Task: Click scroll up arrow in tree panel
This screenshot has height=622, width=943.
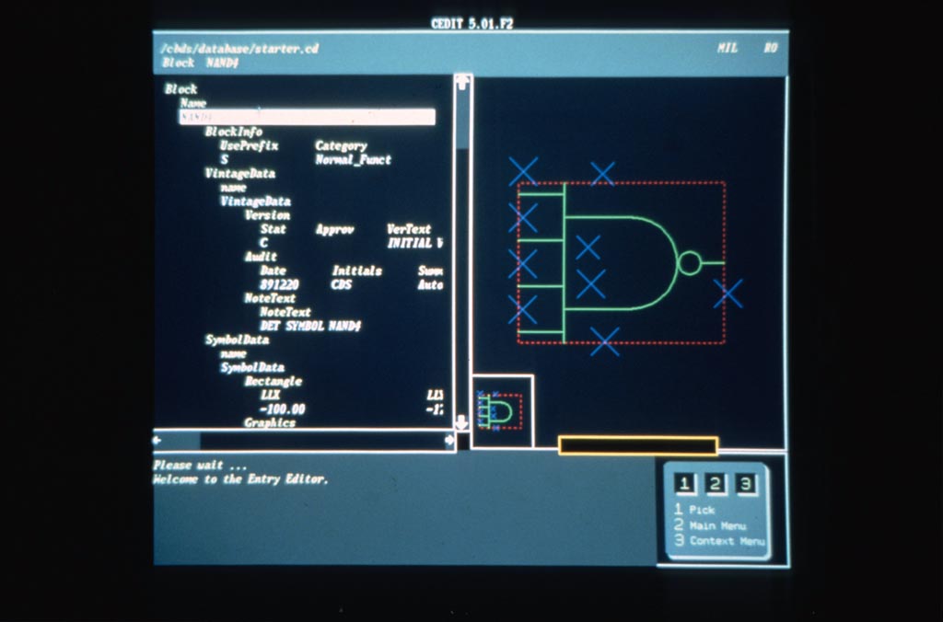Action: pyautogui.click(x=462, y=83)
